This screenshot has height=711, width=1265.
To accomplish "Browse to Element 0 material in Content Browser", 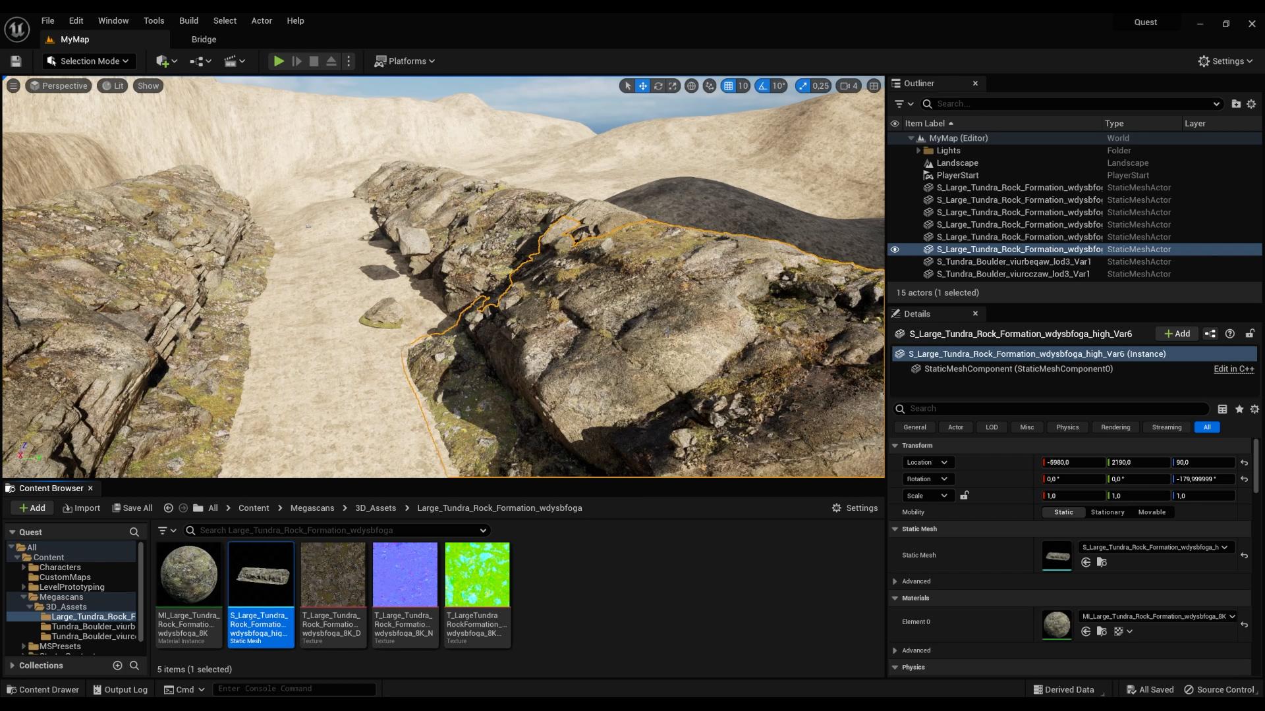I will (1101, 631).
